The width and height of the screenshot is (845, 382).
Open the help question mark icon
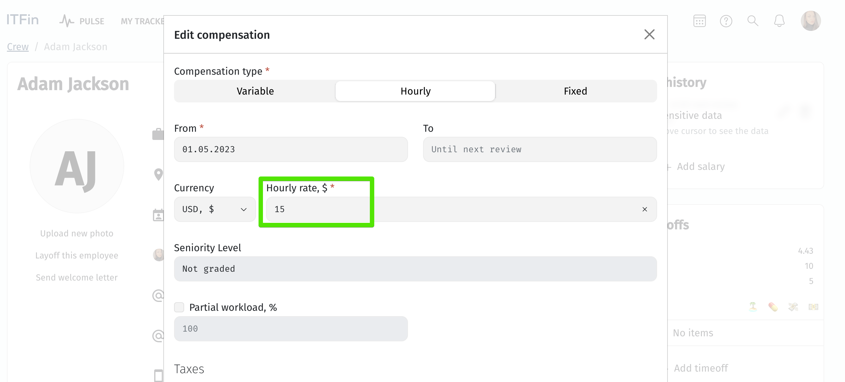click(x=726, y=21)
